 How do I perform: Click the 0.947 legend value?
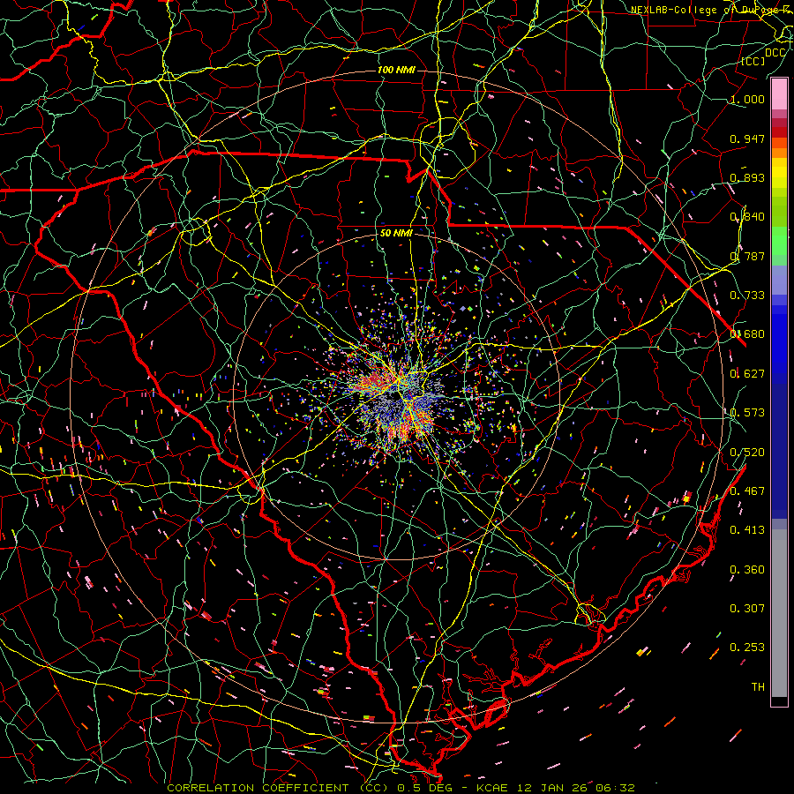(x=747, y=139)
